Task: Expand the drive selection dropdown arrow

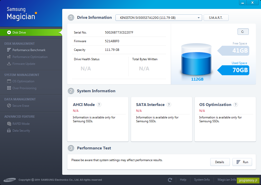Action: tap(199, 18)
